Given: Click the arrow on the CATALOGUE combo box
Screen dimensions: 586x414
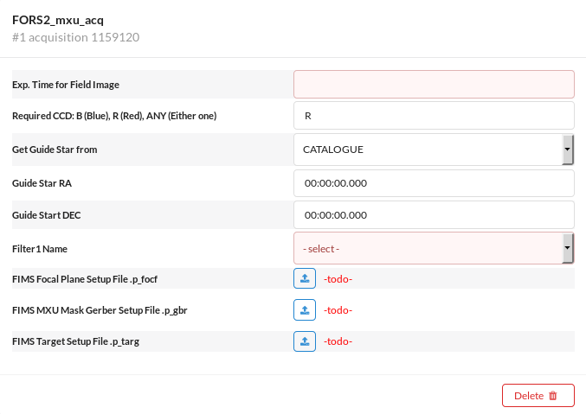Looking at the screenshot, I should point(568,150).
